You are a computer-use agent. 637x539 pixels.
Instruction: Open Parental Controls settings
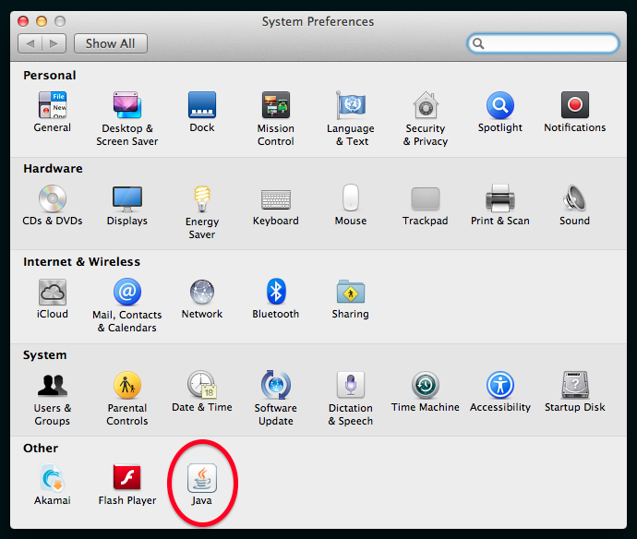(127, 385)
